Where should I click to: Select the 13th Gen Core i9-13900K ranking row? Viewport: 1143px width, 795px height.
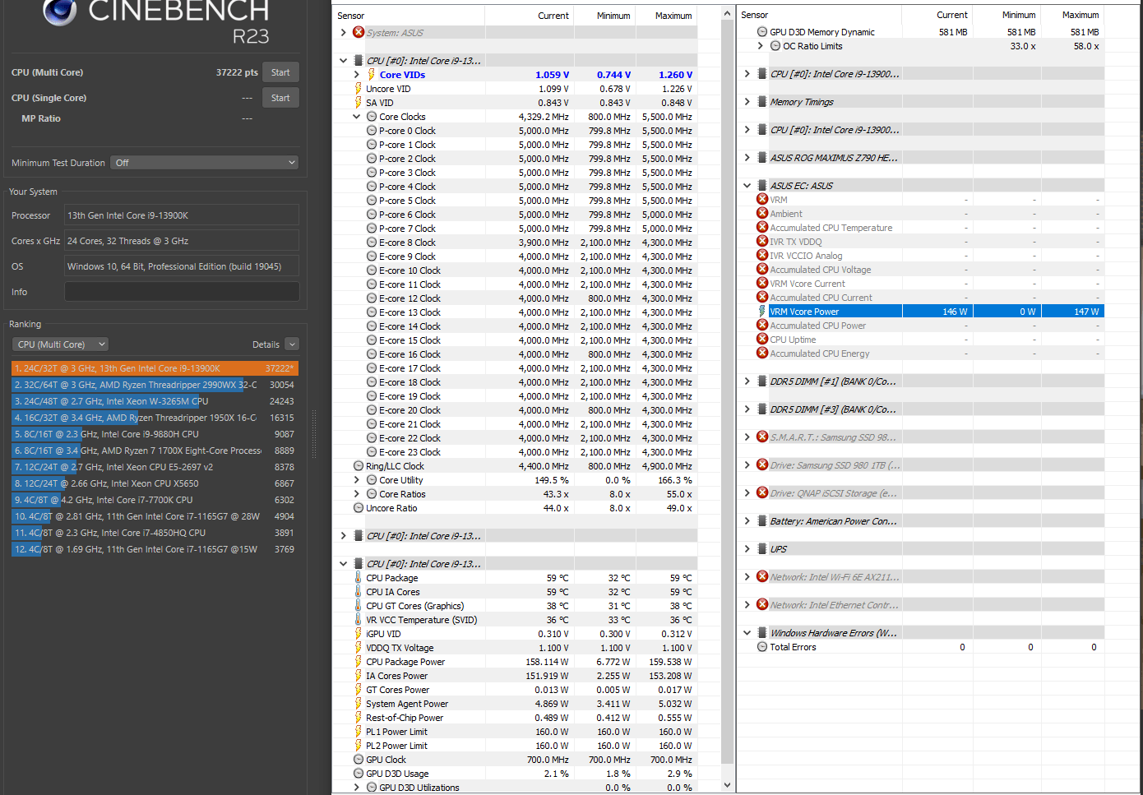(155, 368)
